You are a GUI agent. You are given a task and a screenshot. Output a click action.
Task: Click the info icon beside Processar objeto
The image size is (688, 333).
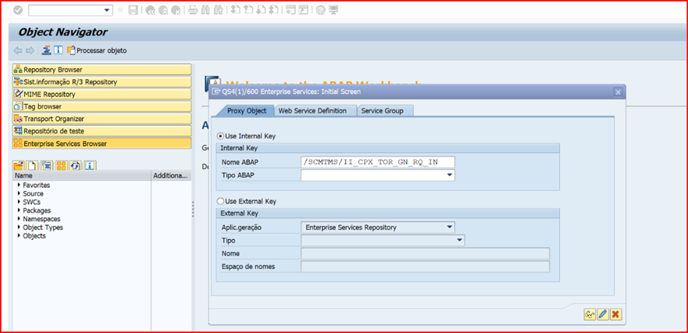(58, 50)
